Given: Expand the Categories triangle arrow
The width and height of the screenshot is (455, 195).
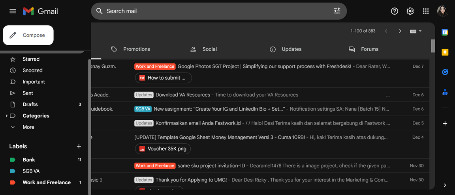Looking at the screenshot, I should [x=6, y=116].
